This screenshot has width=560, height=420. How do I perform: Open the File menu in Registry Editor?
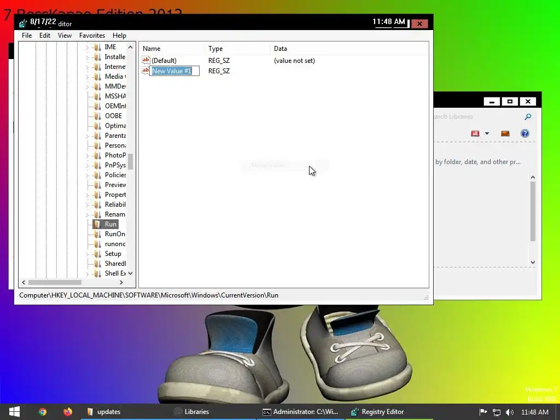pyautogui.click(x=27, y=36)
